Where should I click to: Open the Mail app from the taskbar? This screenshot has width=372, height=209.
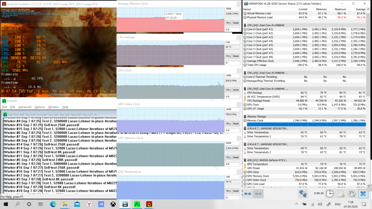(x=77, y=204)
